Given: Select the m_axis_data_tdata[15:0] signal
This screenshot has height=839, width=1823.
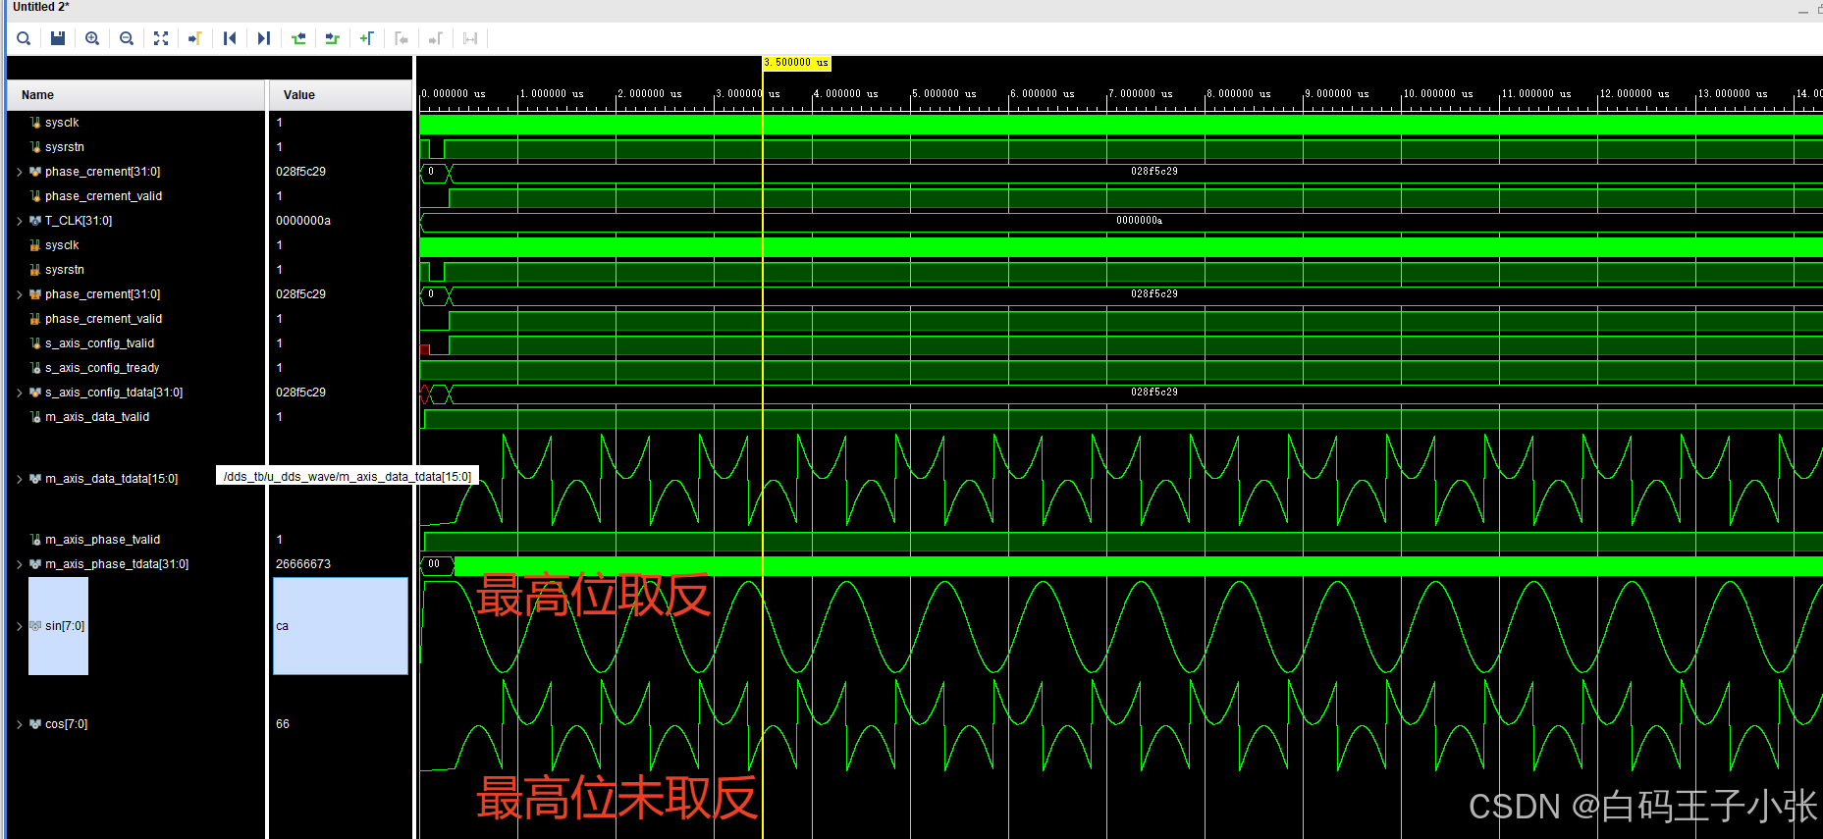Looking at the screenshot, I should pos(111,479).
